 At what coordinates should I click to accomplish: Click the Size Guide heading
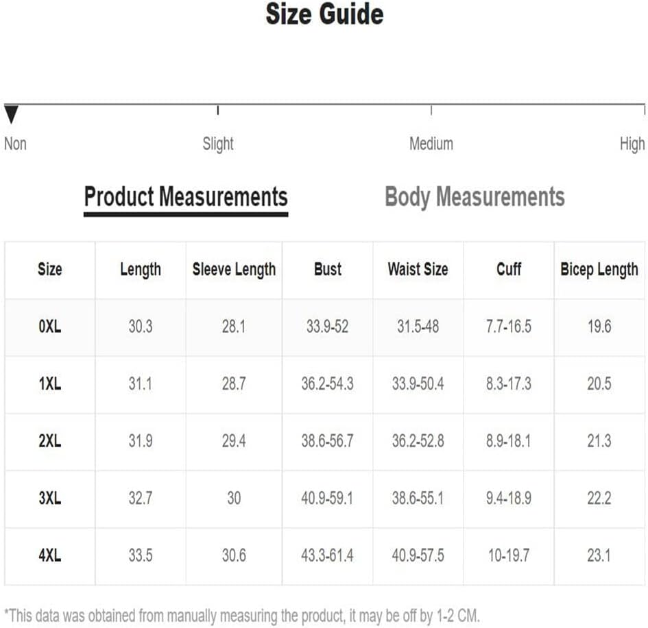pos(324,14)
